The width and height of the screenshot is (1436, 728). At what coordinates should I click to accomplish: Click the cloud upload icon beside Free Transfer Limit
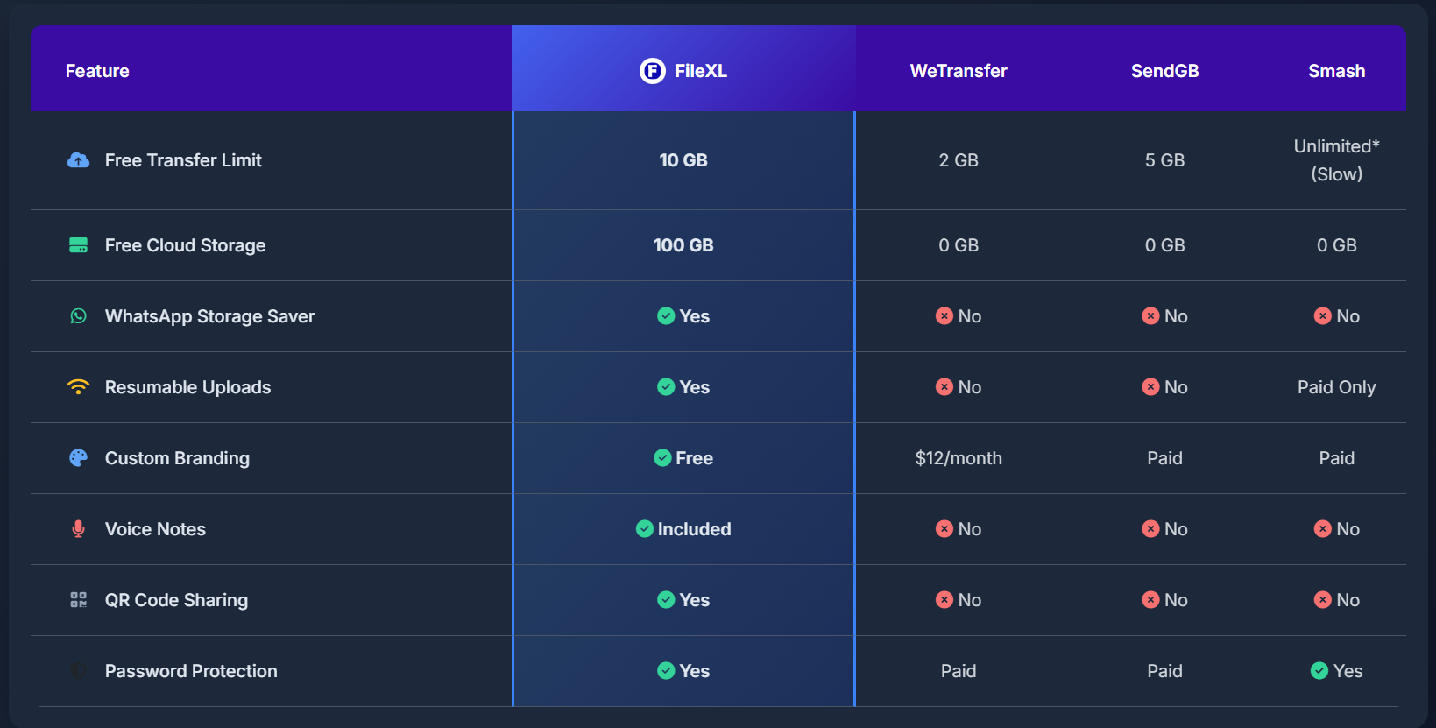79,160
